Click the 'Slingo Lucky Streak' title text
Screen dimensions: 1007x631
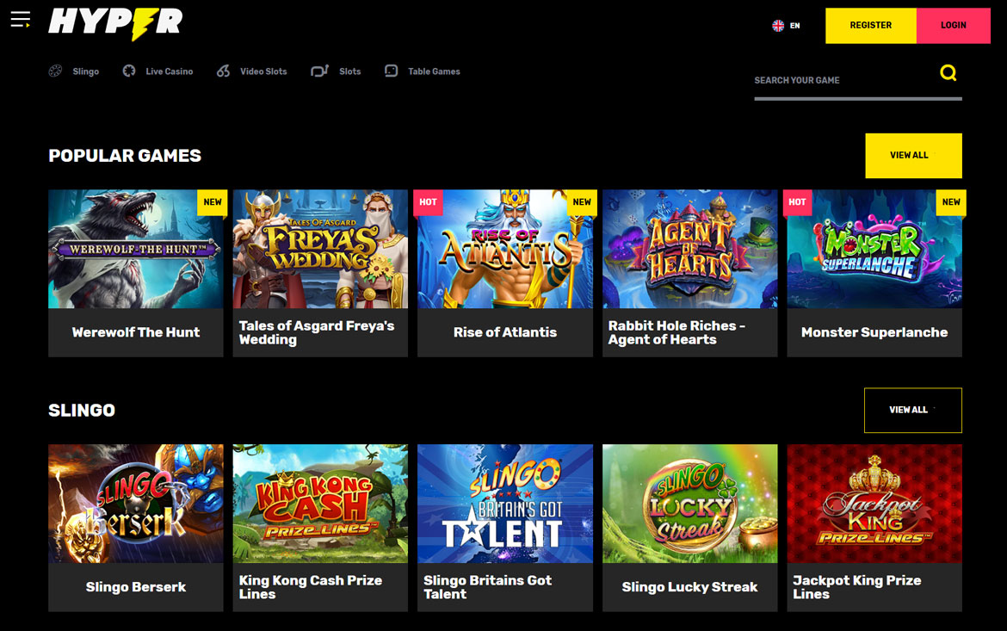(689, 586)
